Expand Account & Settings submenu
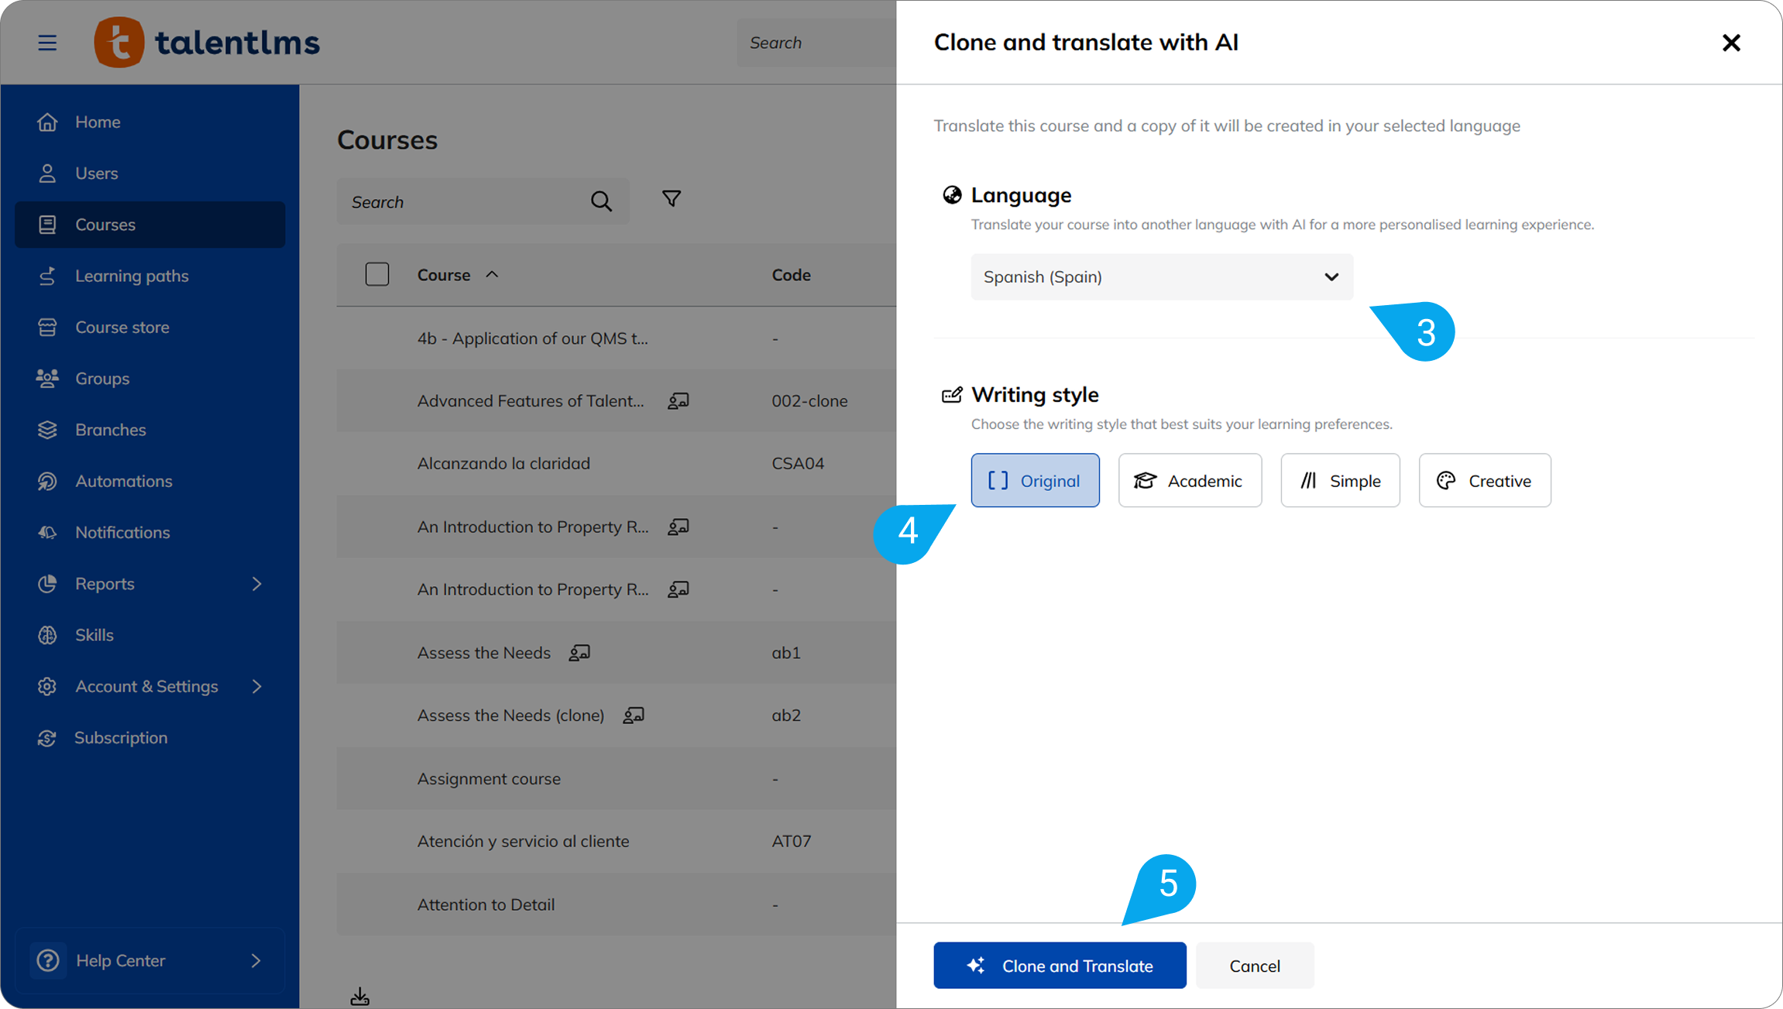The height and width of the screenshot is (1009, 1783). click(x=256, y=686)
